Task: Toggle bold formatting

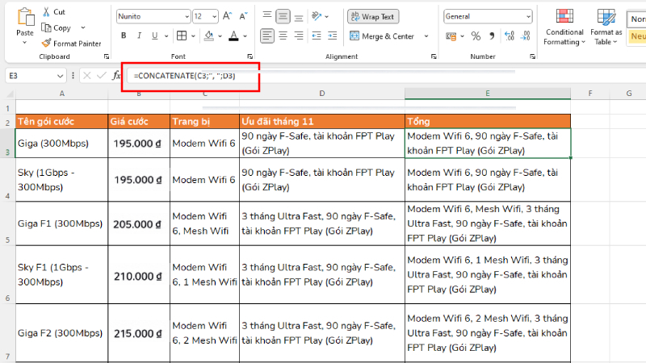Action: (x=124, y=35)
